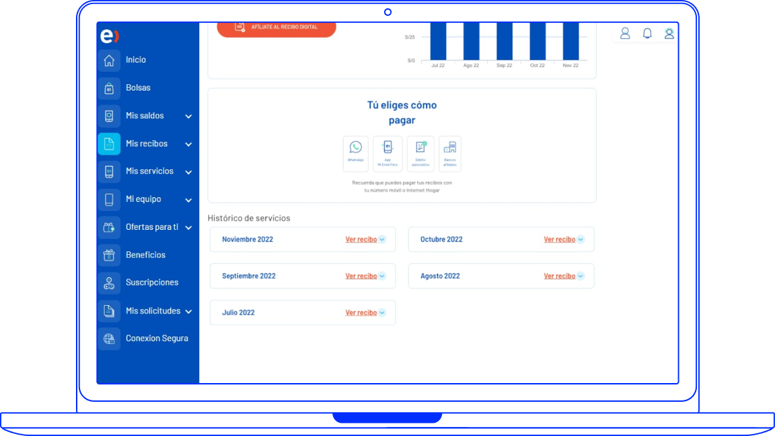Click Ver recibo for Agosto 2022

[560, 277]
